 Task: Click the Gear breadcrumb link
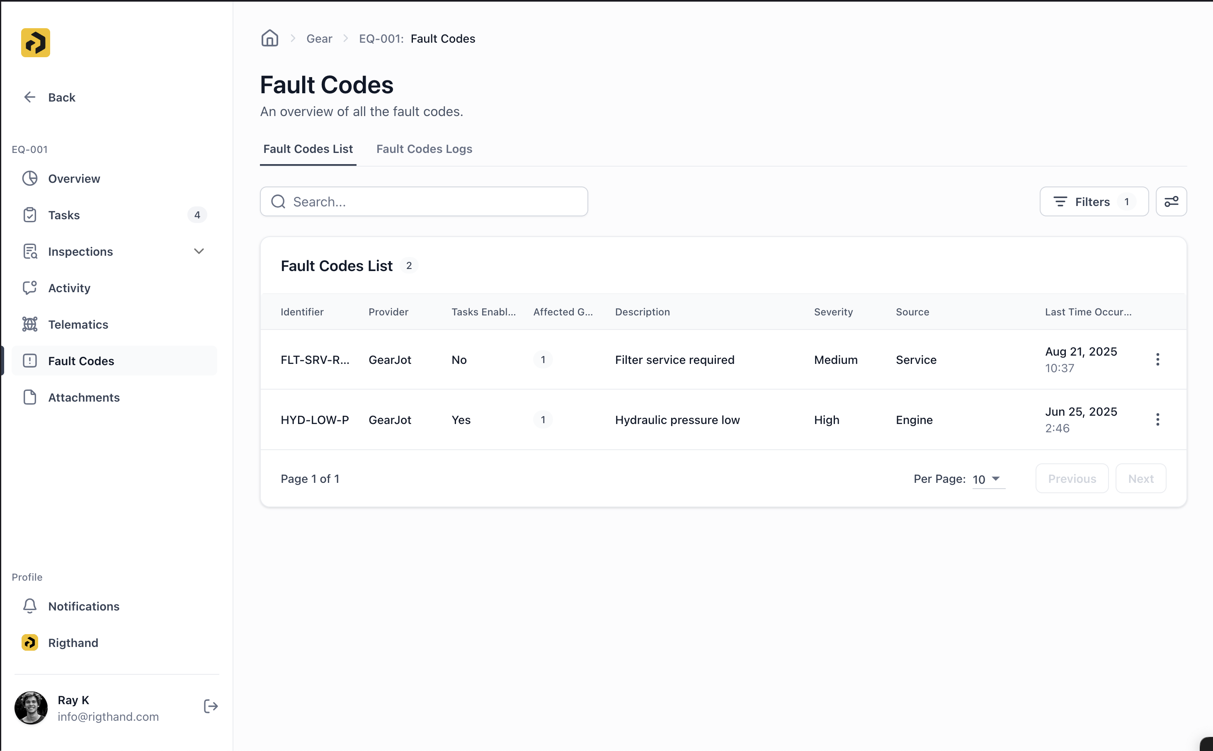(319, 38)
